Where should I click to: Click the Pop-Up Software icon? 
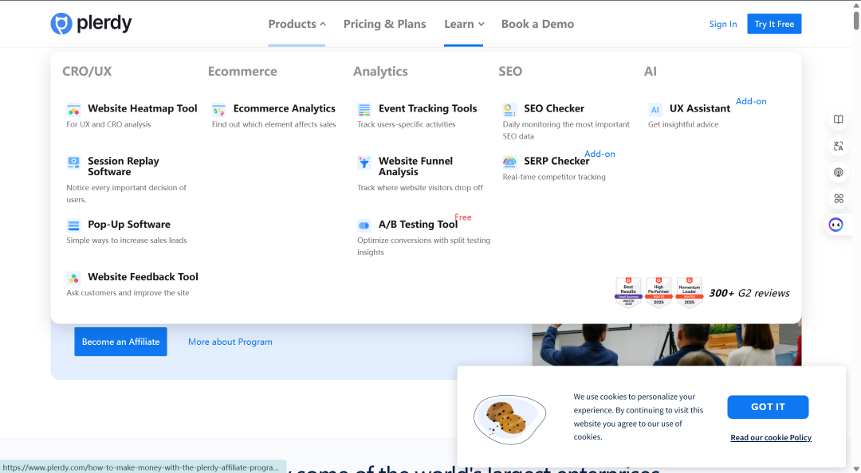73,225
